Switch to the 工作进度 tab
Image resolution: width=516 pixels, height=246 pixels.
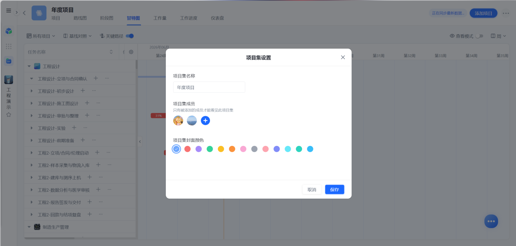point(188,18)
